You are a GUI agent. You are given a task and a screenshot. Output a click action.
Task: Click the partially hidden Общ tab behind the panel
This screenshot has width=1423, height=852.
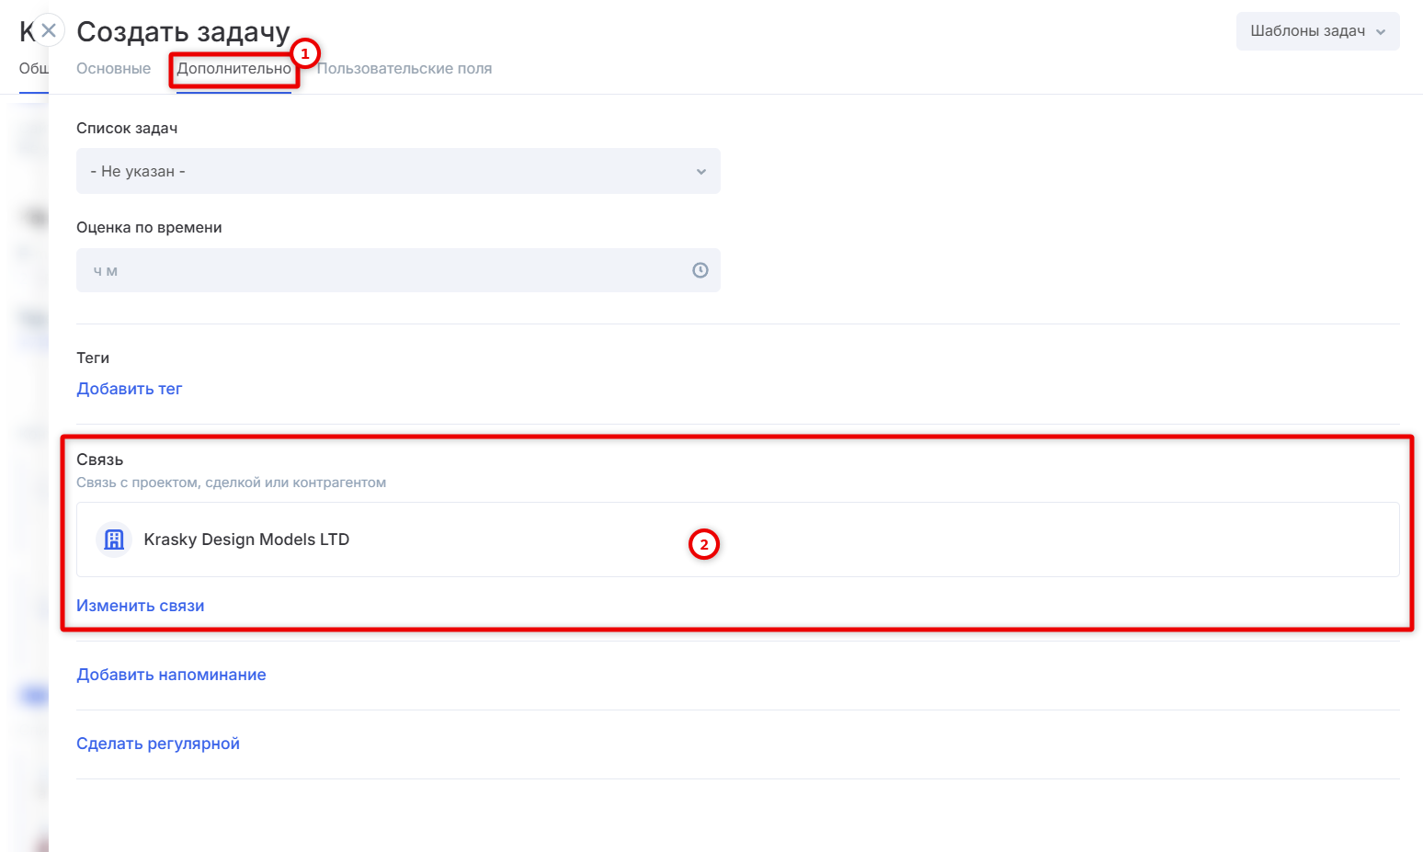(33, 69)
